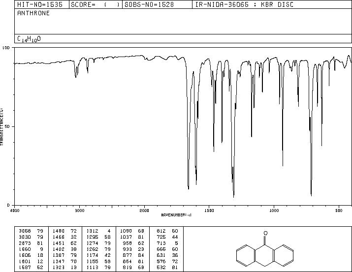Image resolution: width=352 pixels, height=272 pixels.
Task: Click the 50 y-axis tick label
Action: click(x=7, y=126)
